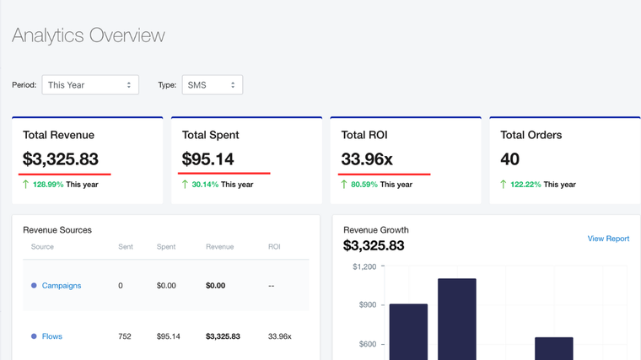Click the Flows spent cell $95.14
641x360 pixels.
(x=169, y=336)
